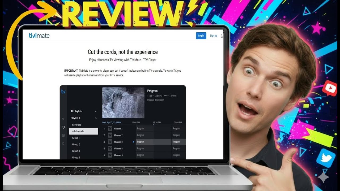340x191 pixels.
Task: Open search via magnifier sidebar icon
Action: (63, 119)
